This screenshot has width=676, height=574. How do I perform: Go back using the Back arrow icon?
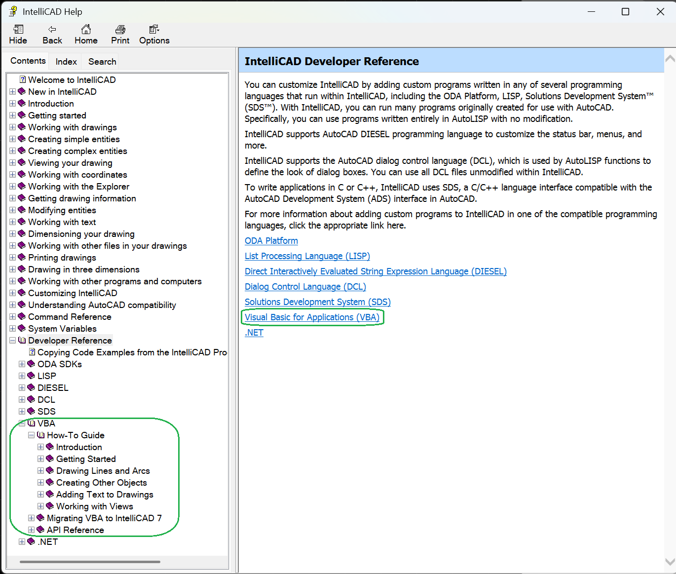point(52,29)
